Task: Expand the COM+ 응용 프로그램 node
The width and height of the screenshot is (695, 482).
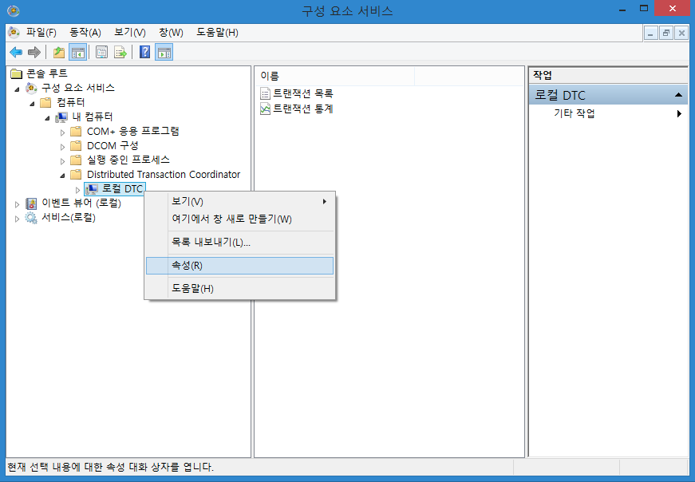Action: tap(62, 132)
